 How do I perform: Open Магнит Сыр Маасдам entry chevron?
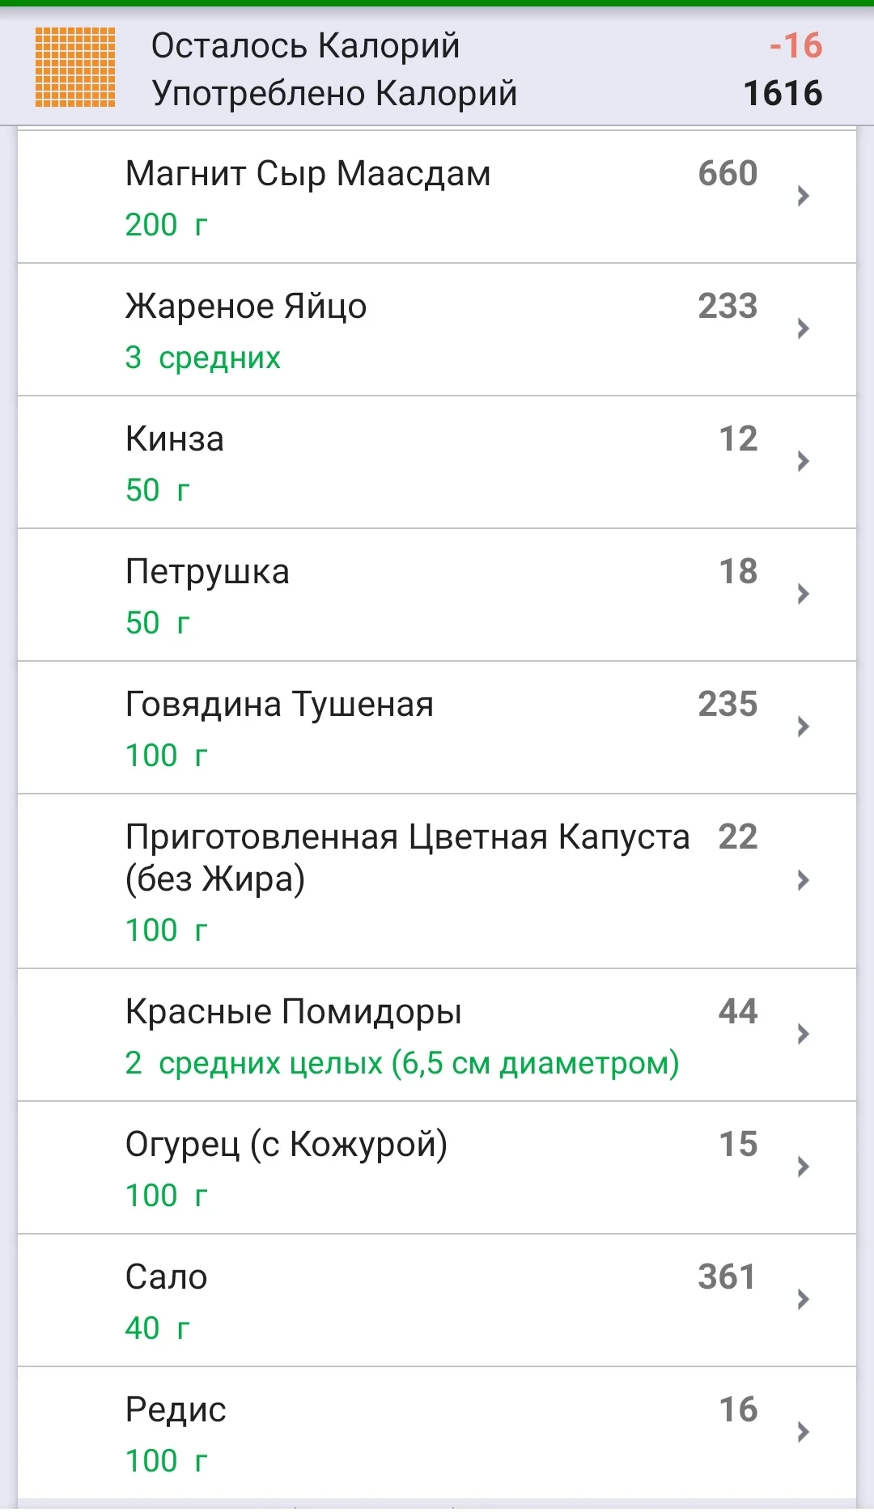tap(803, 196)
